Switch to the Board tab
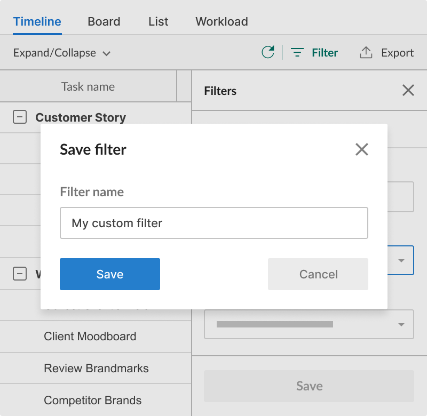 point(104,22)
